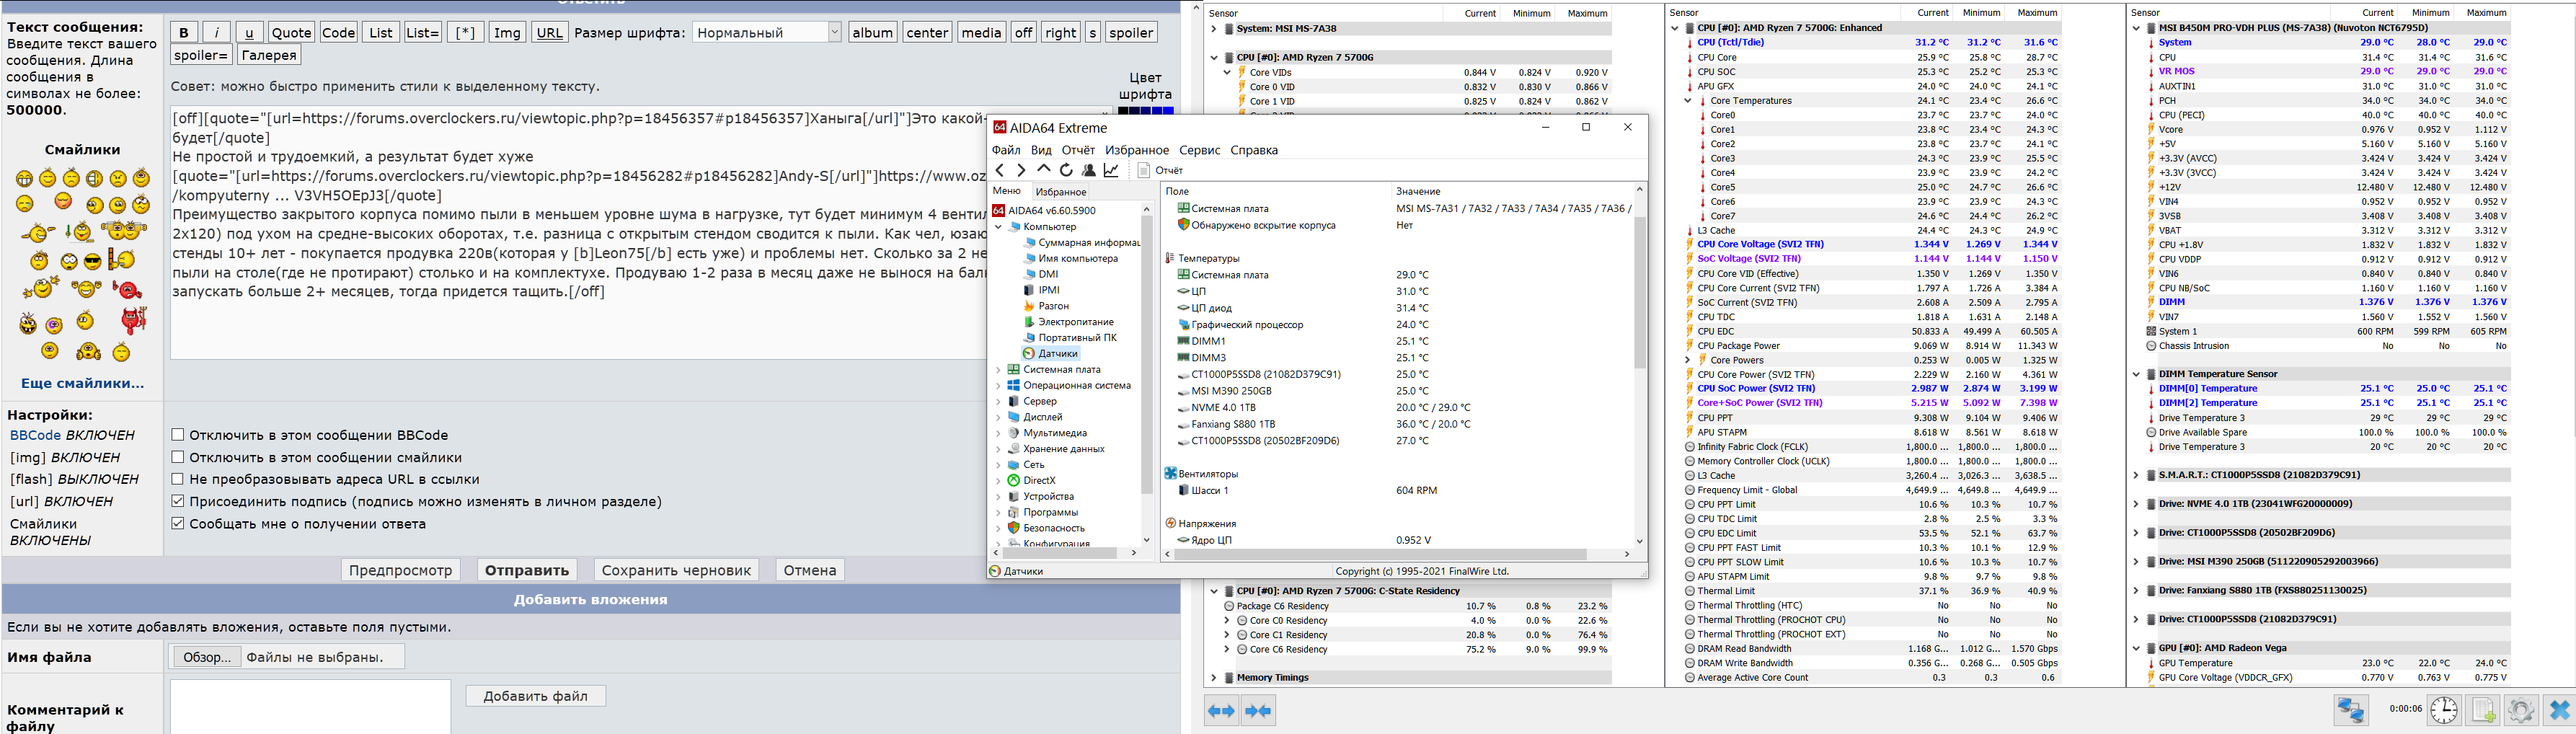This screenshot has width=2576, height=734.
Task: Select DMI item in AIDA64 tree
Action: pyautogui.click(x=1041, y=274)
